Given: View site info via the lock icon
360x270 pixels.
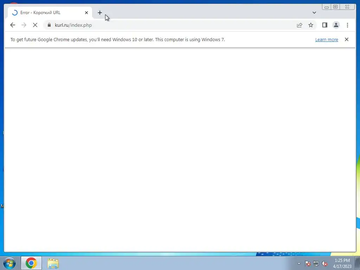Looking at the screenshot, I should point(49,25).
